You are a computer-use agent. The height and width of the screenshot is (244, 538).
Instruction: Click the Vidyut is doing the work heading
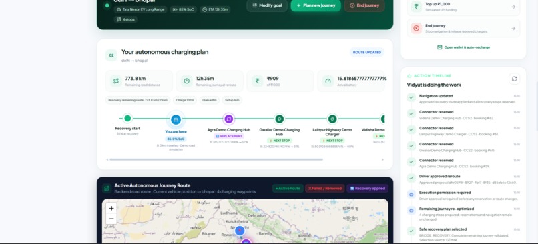click(434, 85)
